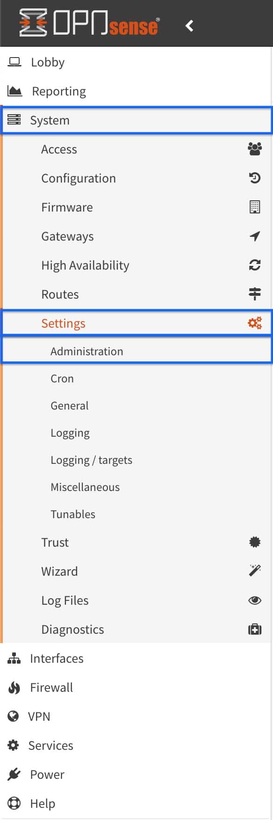Click the Firmware building icon
The height and width of the screenshot is (820, 273).
(x=255, y=207)
